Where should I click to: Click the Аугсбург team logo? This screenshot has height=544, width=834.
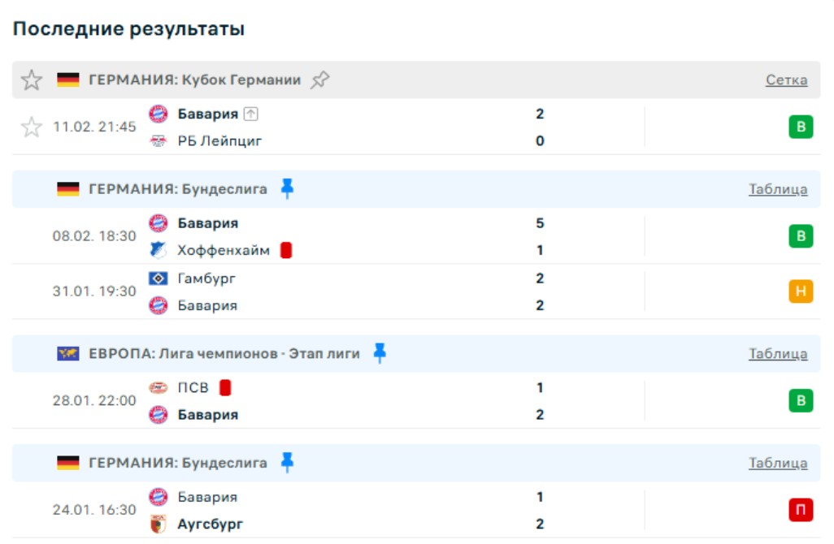(159, 524)
